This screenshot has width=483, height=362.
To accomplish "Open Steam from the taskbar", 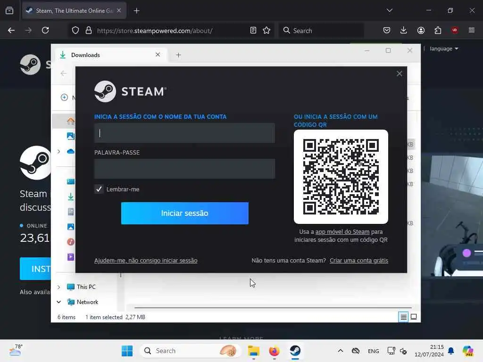I will coord(295,351).
